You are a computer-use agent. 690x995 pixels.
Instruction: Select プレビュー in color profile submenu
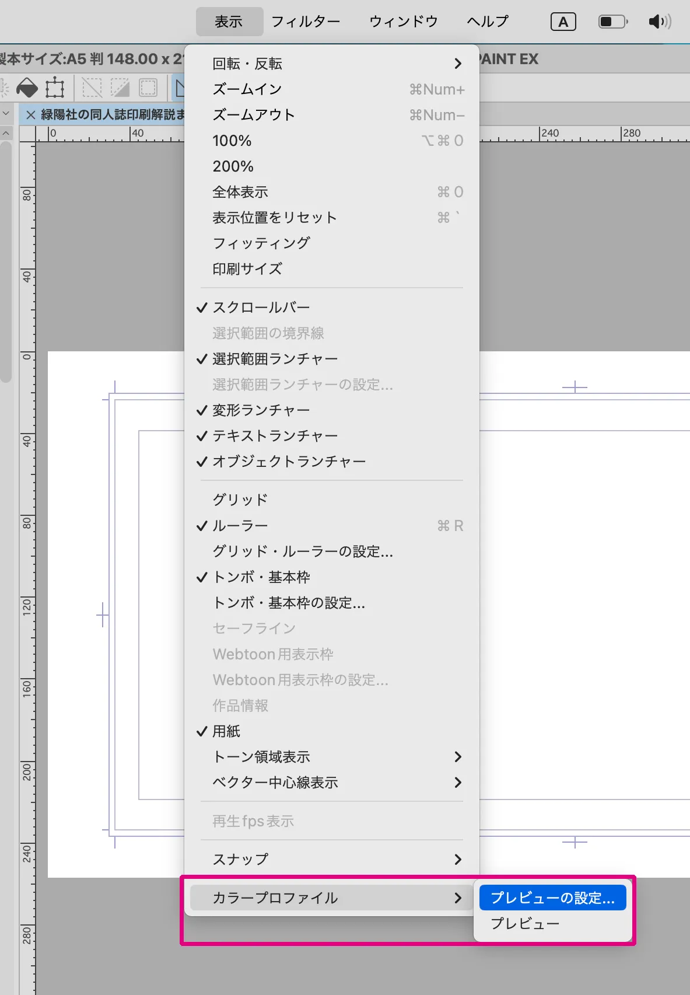pyautogui.click(x=553, y=924)
